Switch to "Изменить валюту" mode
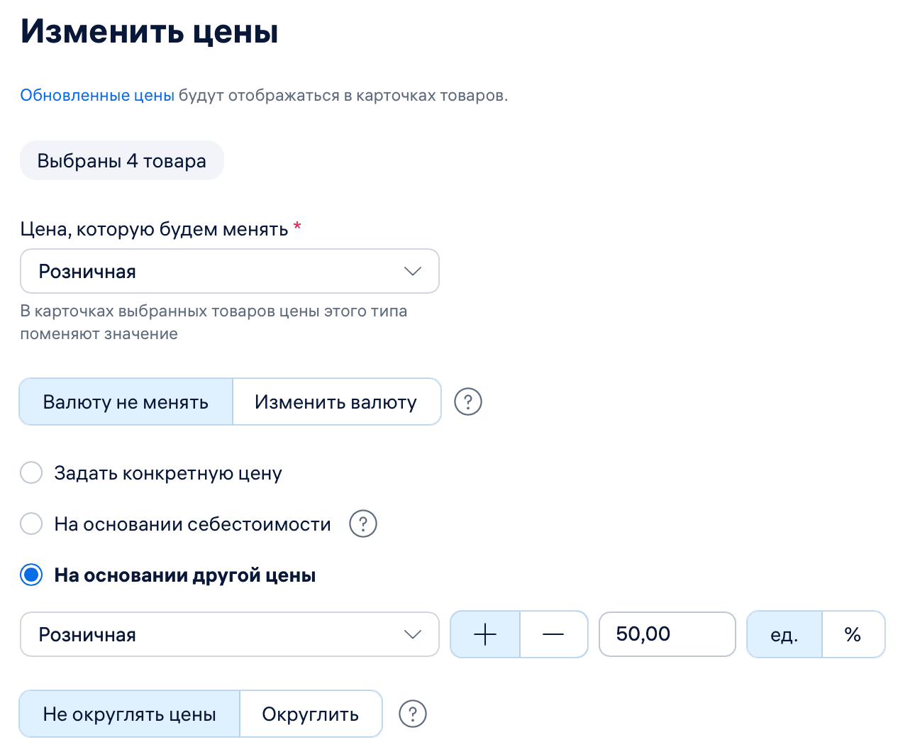 [x=336, y=402]
